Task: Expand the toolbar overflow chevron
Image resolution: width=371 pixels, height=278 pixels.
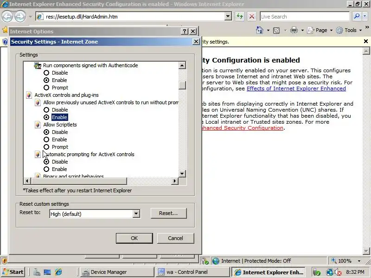Action: [367, 27]
